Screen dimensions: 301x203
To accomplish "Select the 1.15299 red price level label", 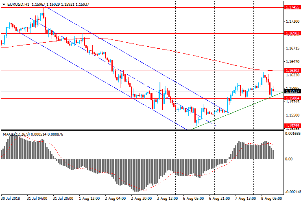I will pyautogui.click(x=292, y=126).
